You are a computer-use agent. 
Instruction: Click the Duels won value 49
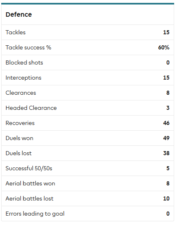coord(166,138)
